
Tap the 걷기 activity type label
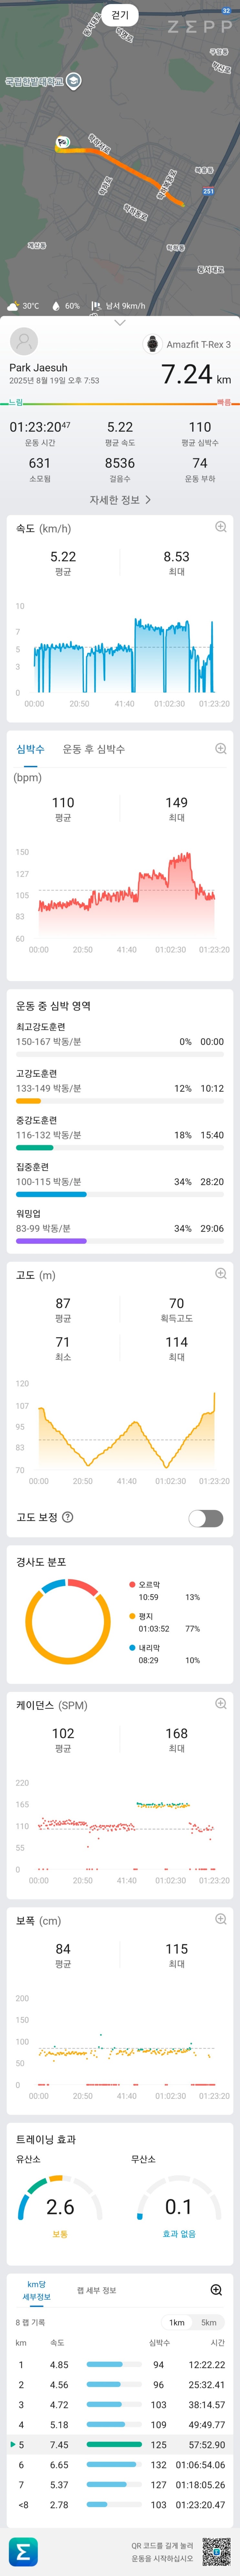pos(120,15)
